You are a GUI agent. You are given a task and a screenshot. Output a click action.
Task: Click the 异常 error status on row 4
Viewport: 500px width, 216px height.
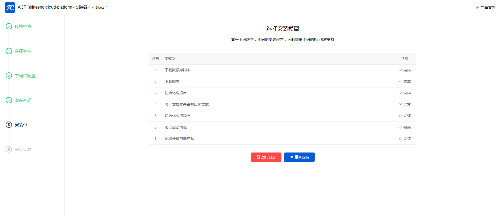[x=405, y=104]
